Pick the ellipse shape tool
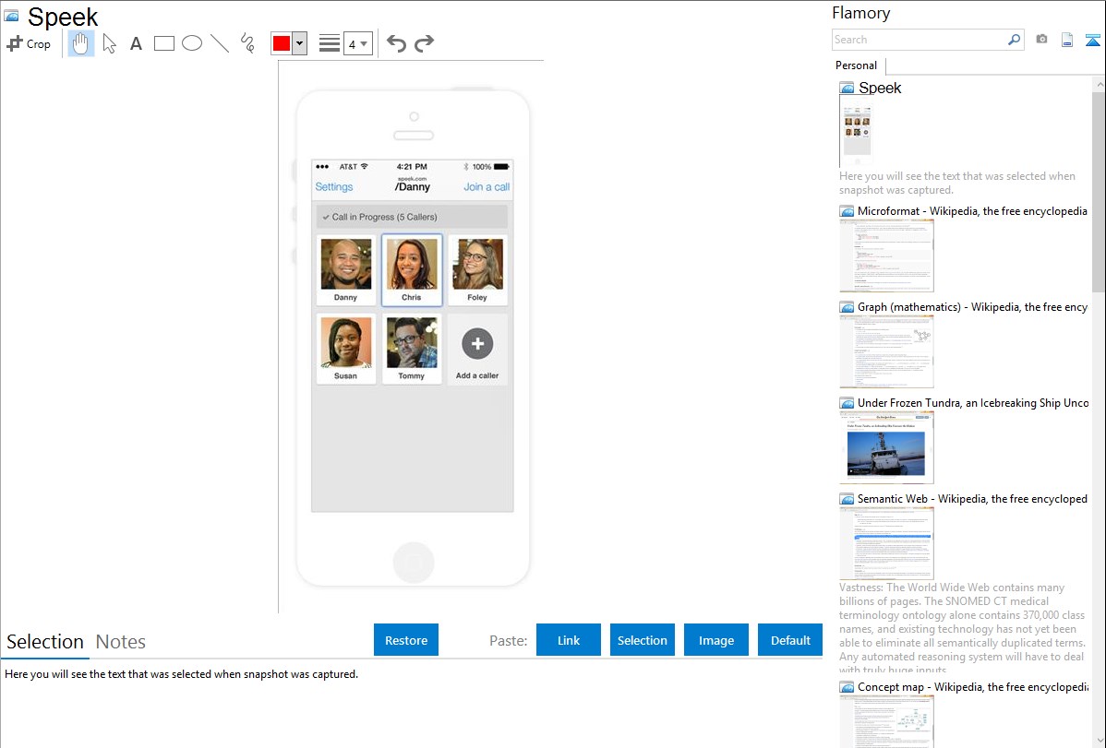Viewport: 1106px width, 748px height. point(192,43)
